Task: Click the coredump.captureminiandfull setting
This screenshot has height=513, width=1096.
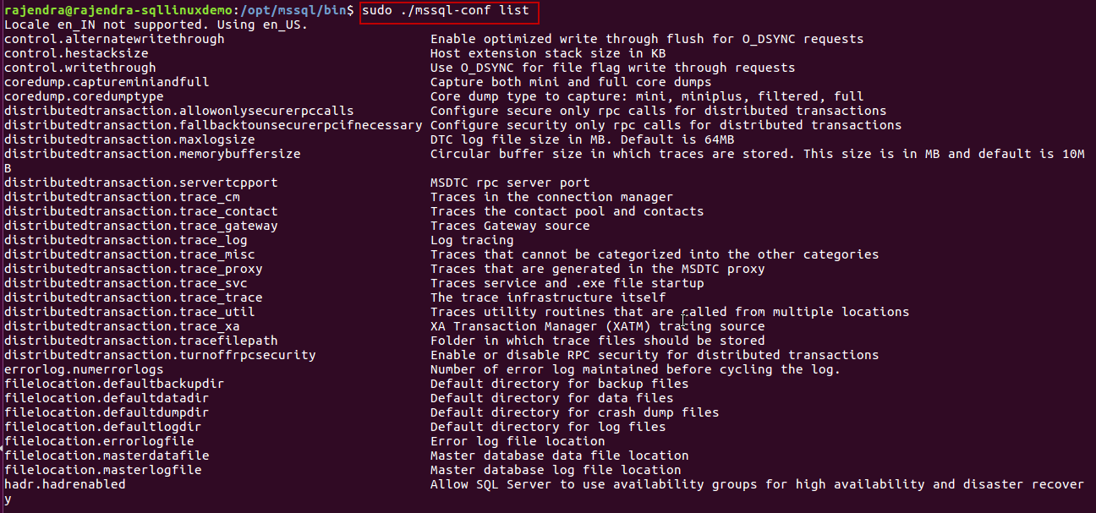Action: tap(107, 82)
